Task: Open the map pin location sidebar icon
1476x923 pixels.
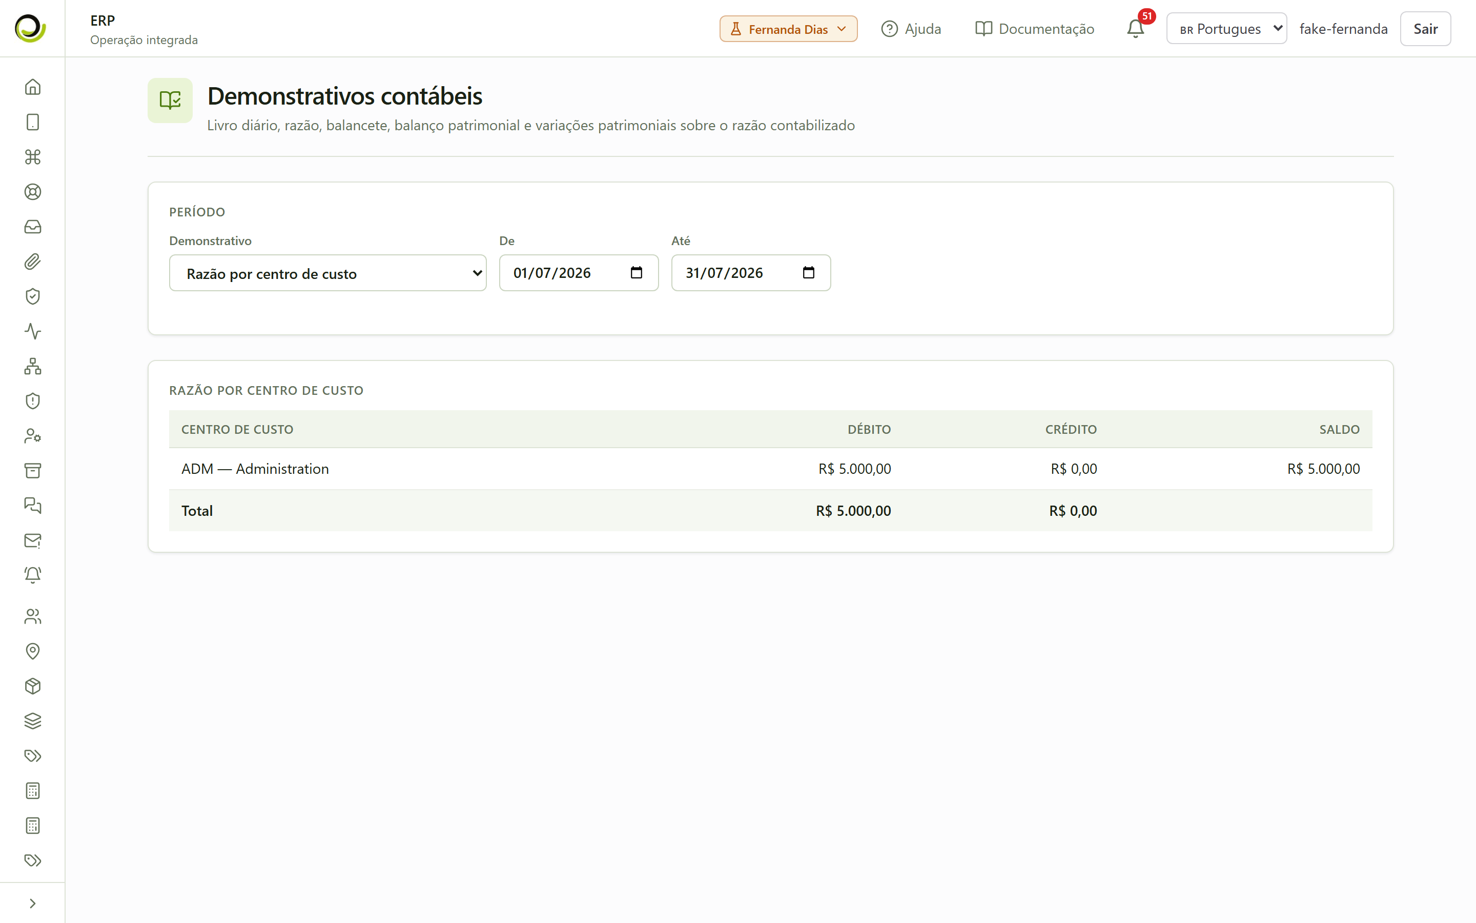Action: [x=32, y=651]
